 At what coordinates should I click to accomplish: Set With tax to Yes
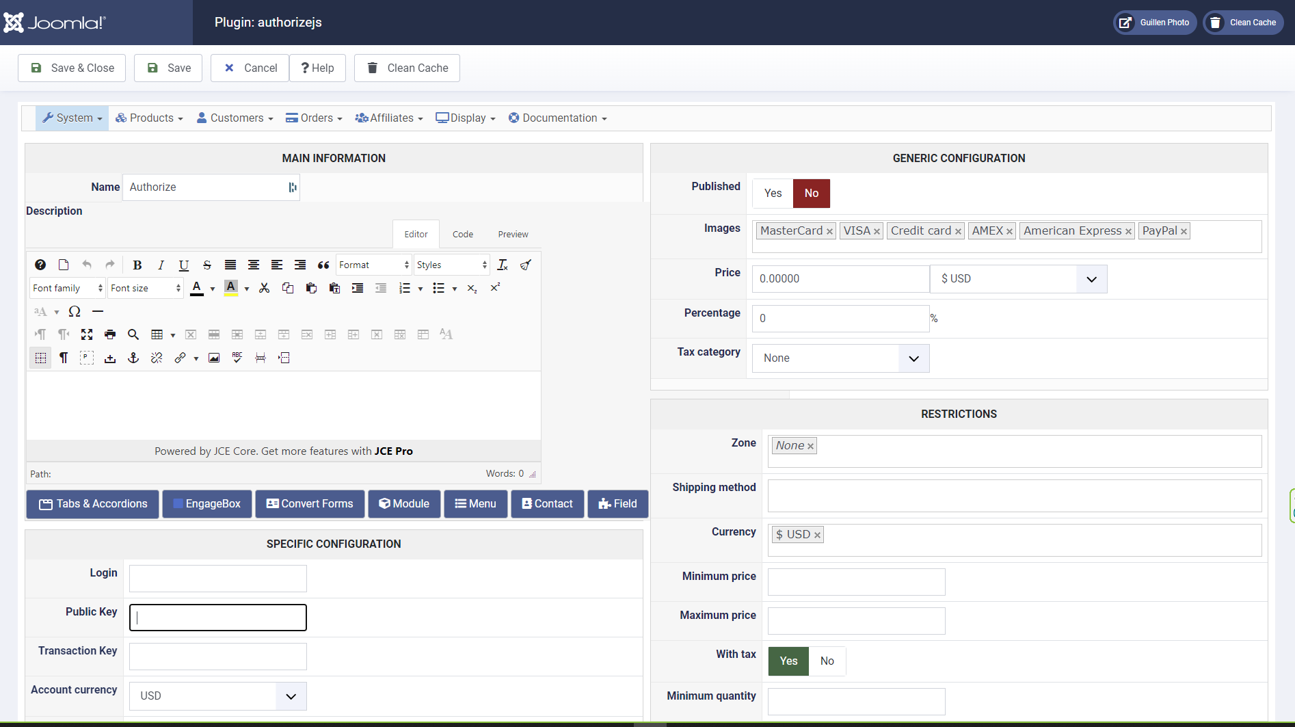788,661
